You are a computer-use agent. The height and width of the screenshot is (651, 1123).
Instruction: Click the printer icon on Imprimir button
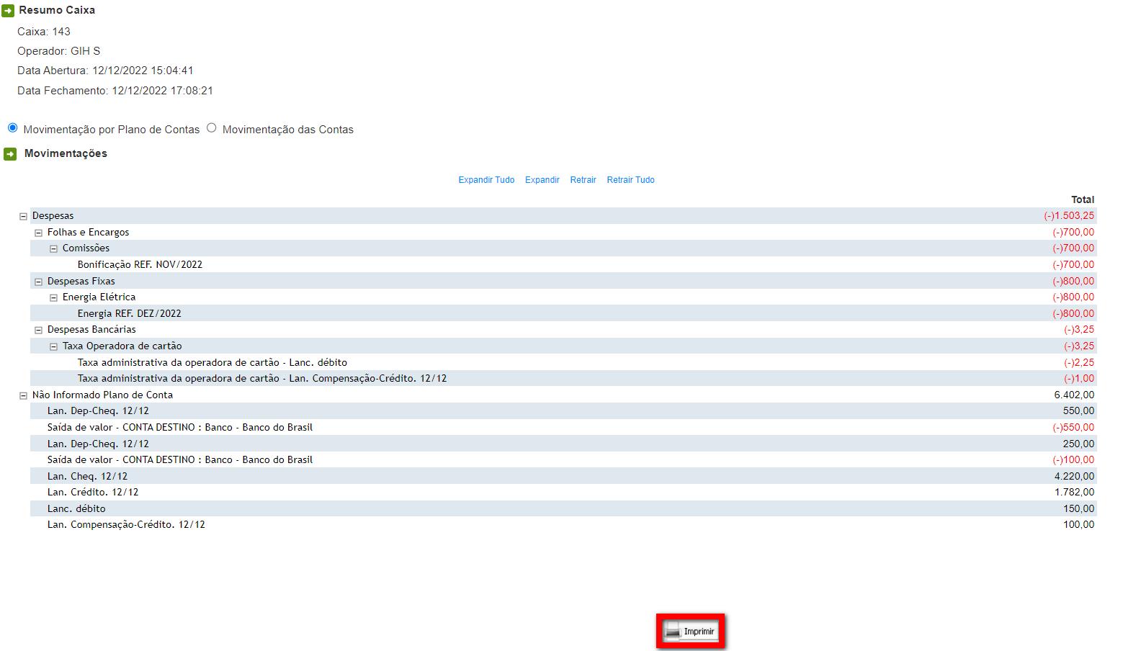[672, 631]
